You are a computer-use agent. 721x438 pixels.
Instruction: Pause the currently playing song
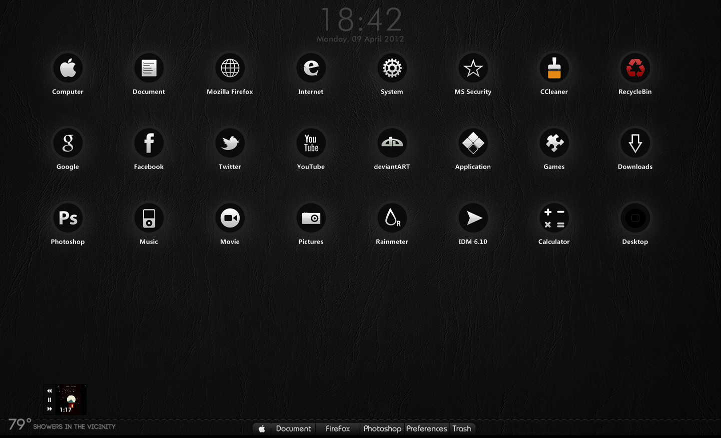pyautogui.click(x=49, y=399)
